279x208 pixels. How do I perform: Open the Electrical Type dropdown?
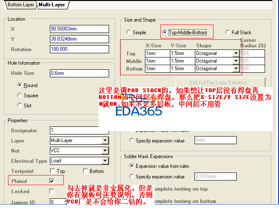click(x=105, y=161)
